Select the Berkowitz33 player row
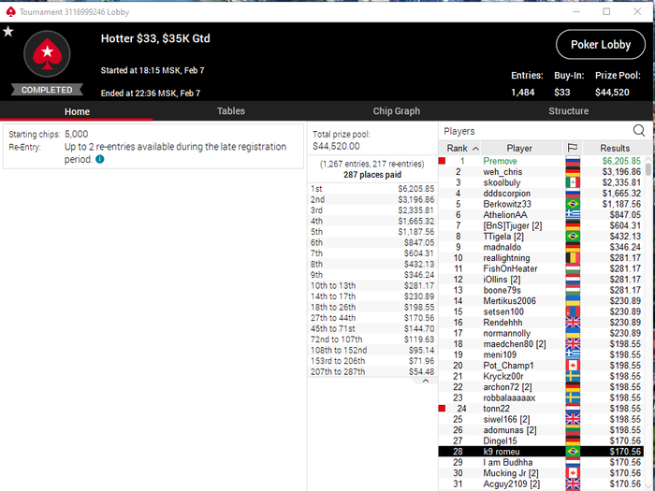Image resolution: width=655 pixels, height=491 pixels. tap(541, 204)
